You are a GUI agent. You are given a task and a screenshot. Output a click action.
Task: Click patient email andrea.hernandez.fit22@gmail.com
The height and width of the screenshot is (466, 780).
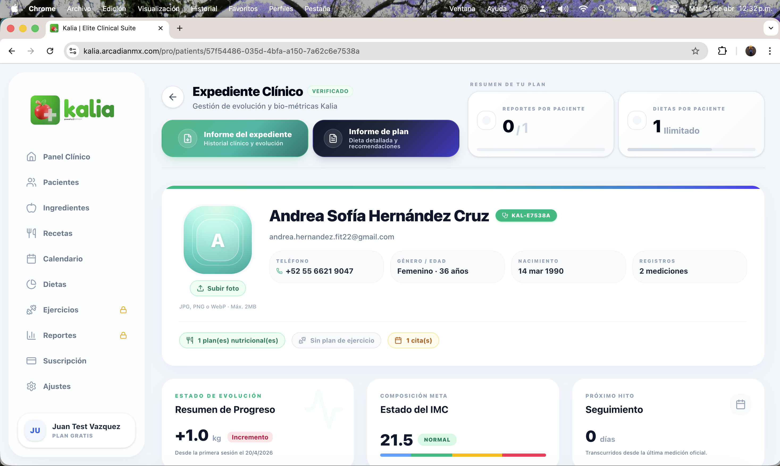click(x=332, y=236)
